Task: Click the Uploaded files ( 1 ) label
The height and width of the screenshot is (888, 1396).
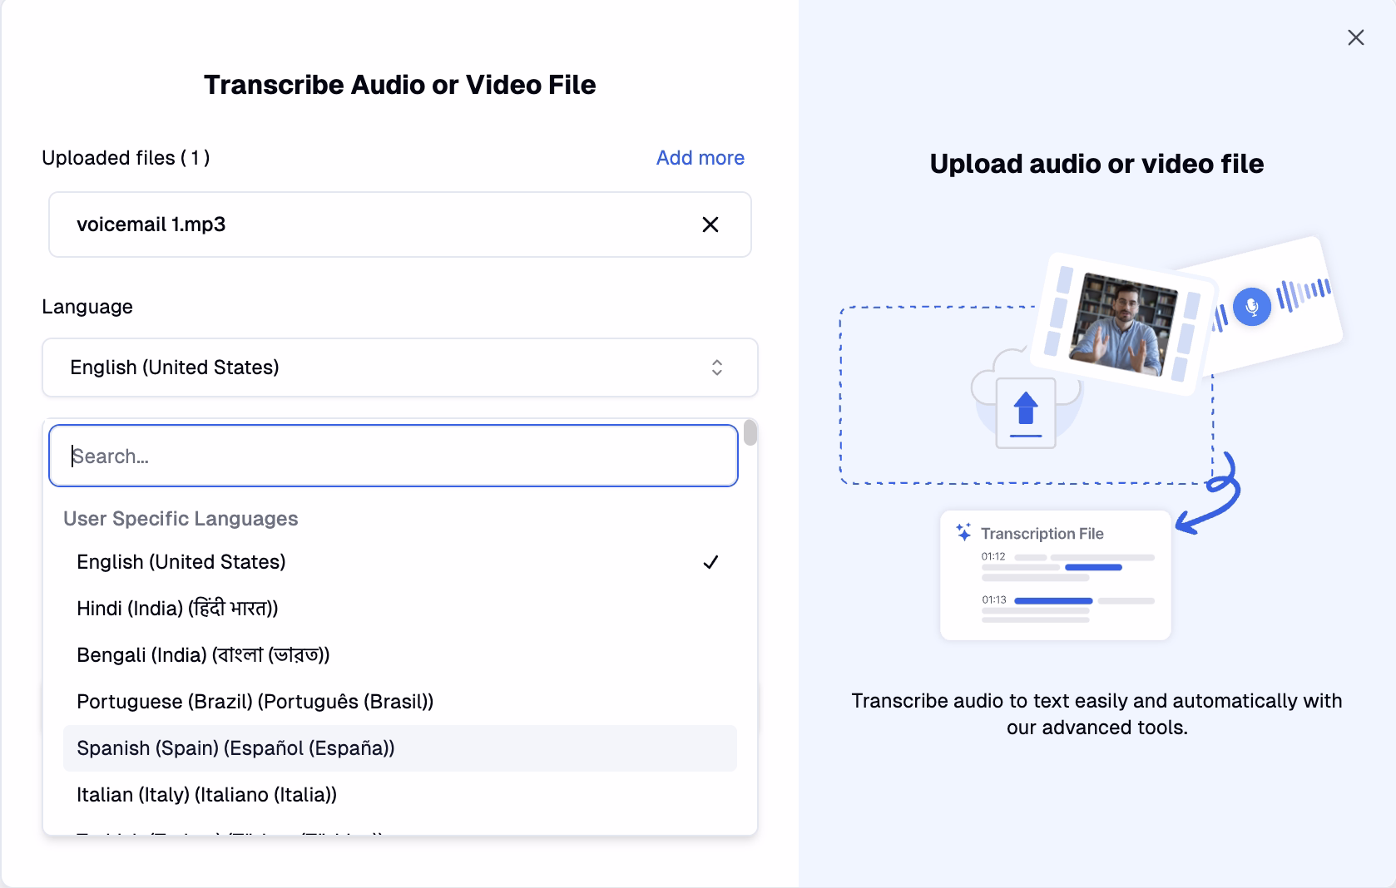Action: (x=126, y=158)
